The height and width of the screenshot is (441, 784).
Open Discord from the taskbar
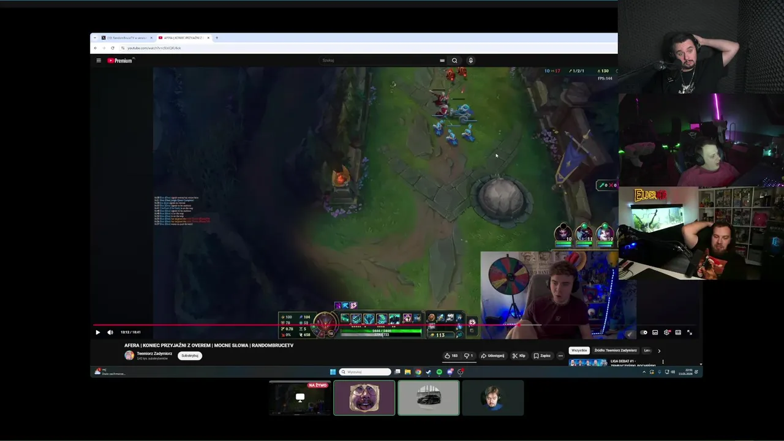(450, 372)
